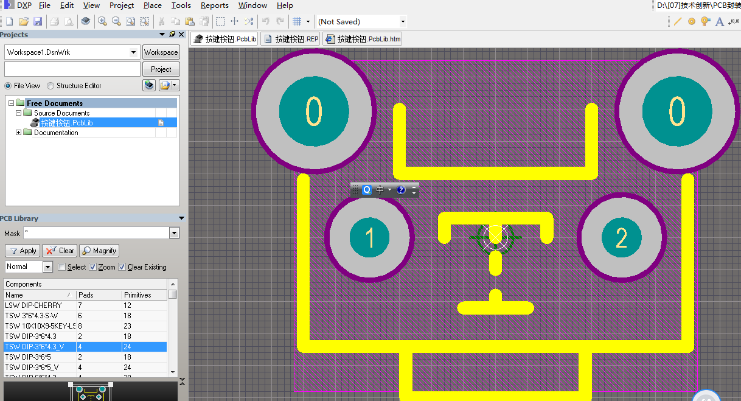Screen dimensions: 741x401
Task: Activate the move selection tool
Action: click(x=234, y=21)
